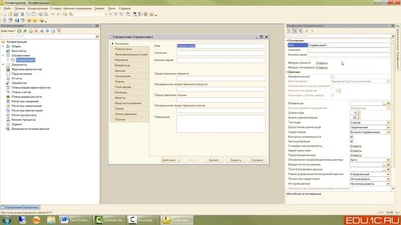Viewport: 401px width, 225px height.
Task: Open the Сервис menu
Action: [99, 8]
